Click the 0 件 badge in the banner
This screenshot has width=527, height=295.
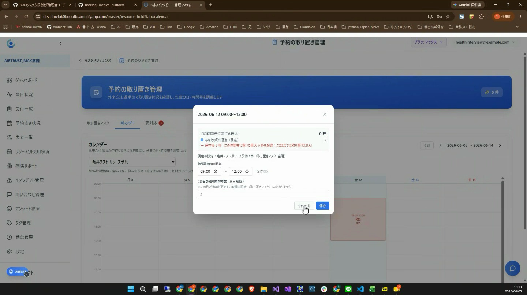(x=492, y=92)
